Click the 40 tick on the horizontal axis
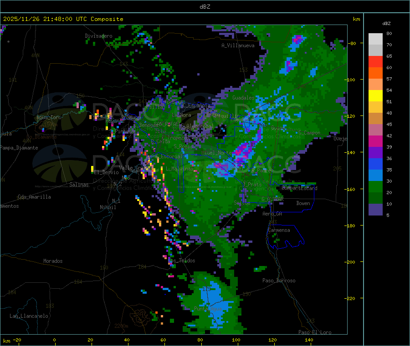Image resolution: width=410 pixels, height=346 pixels. point(127,340)
